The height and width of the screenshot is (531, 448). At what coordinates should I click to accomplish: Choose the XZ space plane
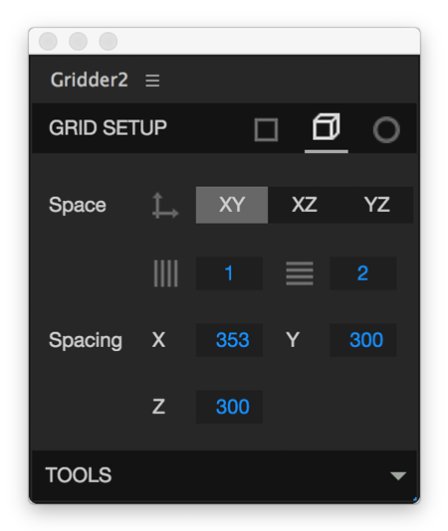point(305,205)
